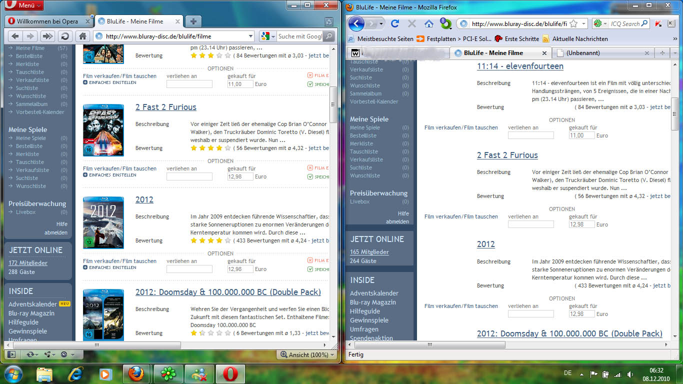This screenshot has width=683, height=384.
Task: Click 2012 'gekauft für' price field in Opera
Action: [240, 269]
